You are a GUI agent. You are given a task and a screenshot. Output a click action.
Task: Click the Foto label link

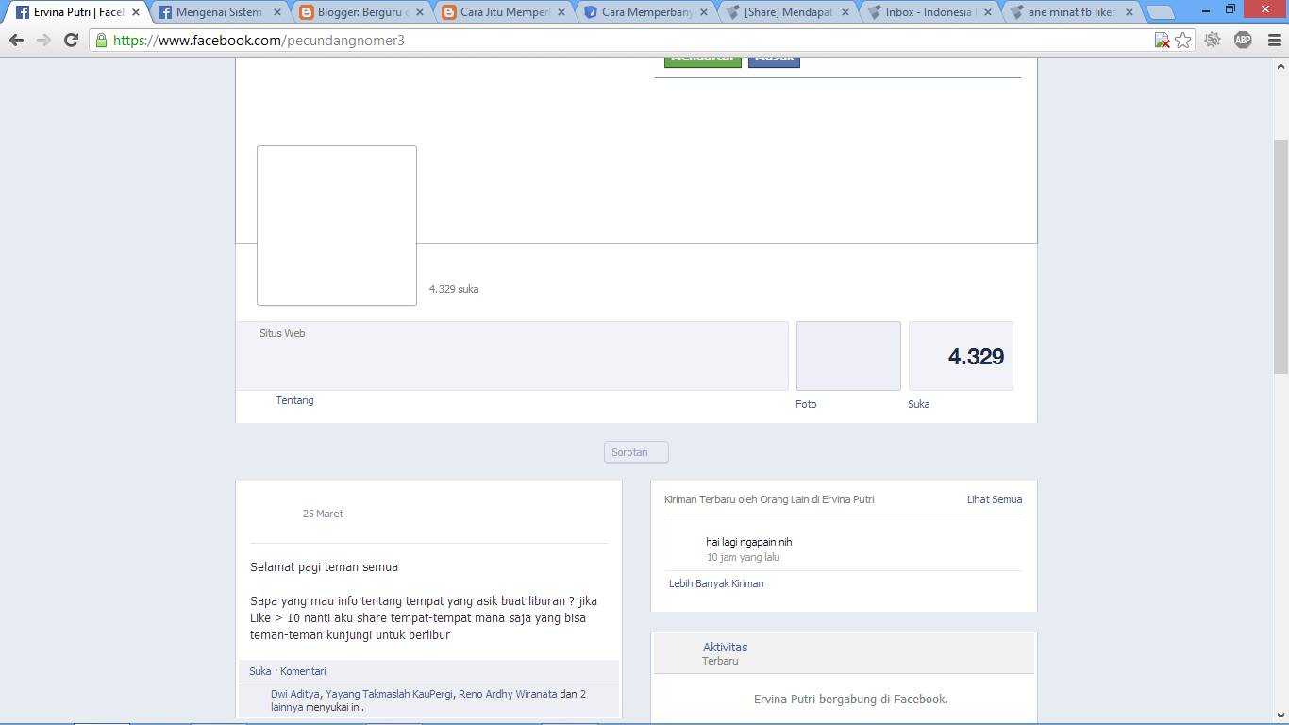point(806,404)
